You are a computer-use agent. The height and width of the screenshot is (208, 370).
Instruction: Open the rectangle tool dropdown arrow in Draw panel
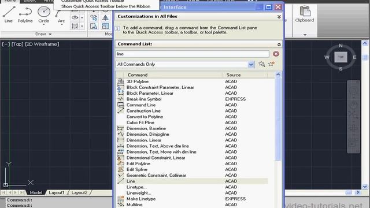click(82, 26)
